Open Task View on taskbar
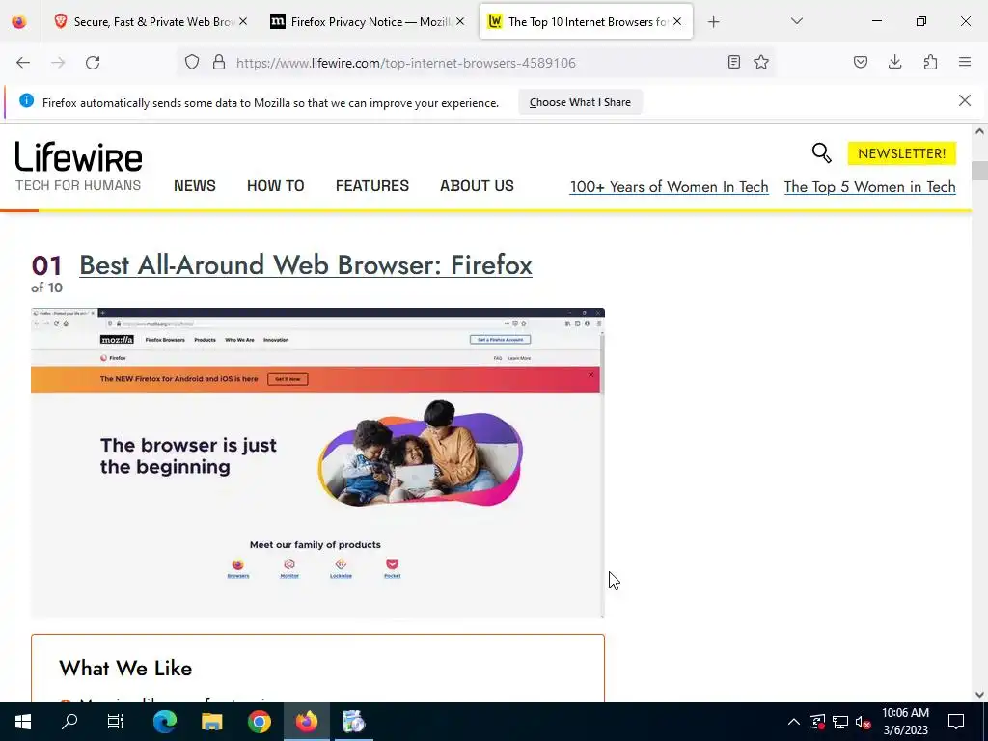Image resolution: width=988 pixels, height=741 pixels. pyautogui.click(x=116, y=722)
